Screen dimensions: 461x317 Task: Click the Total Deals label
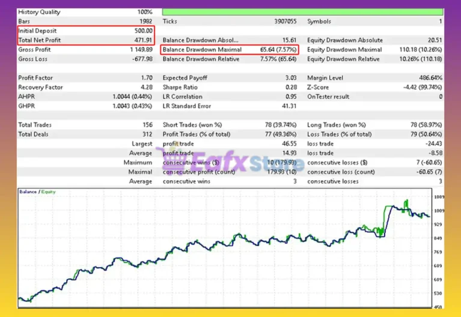(x=33, y=134)
